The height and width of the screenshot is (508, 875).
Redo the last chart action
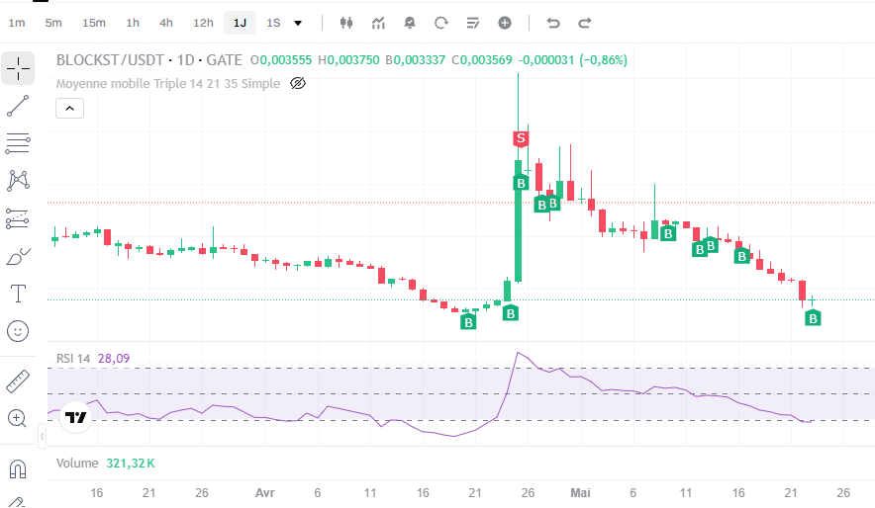coord(584,23)
